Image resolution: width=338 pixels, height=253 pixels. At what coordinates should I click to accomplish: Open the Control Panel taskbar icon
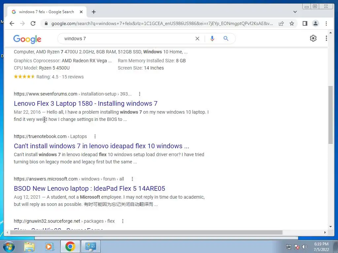tap(90, 246)
